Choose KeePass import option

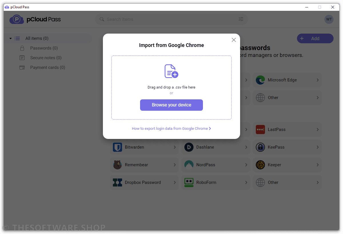(x=287, y=147)
